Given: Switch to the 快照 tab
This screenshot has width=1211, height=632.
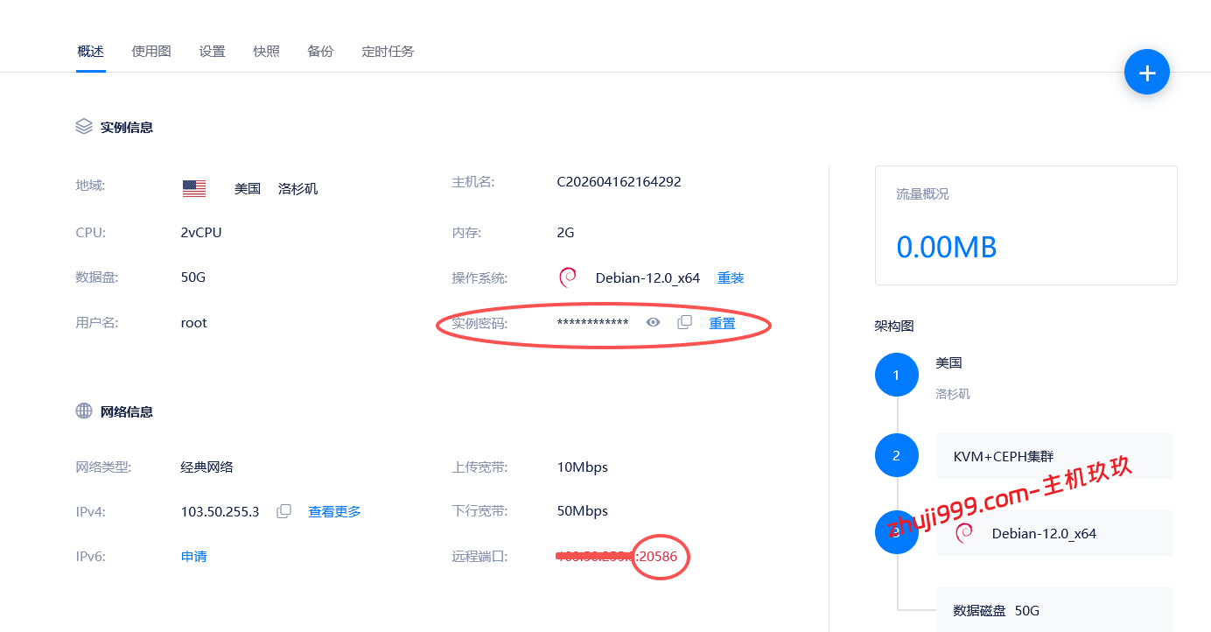Looking at the screenshot, I should pos(266,51).
